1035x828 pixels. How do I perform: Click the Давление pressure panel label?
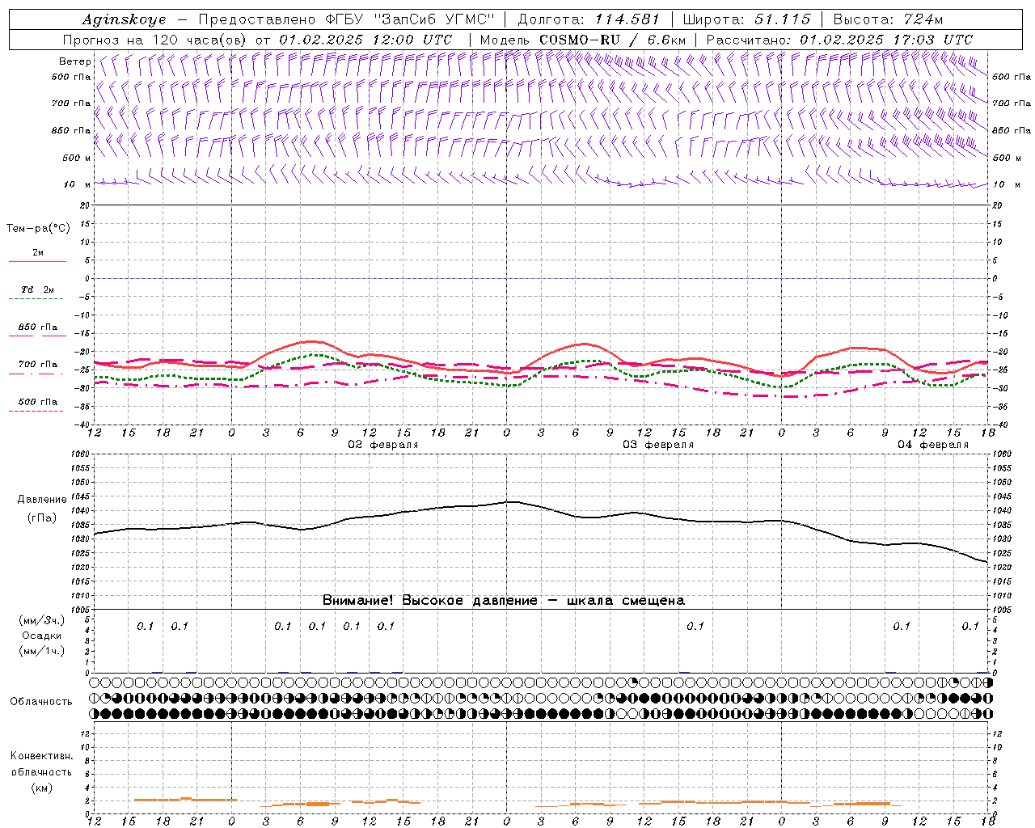[41, 500]
